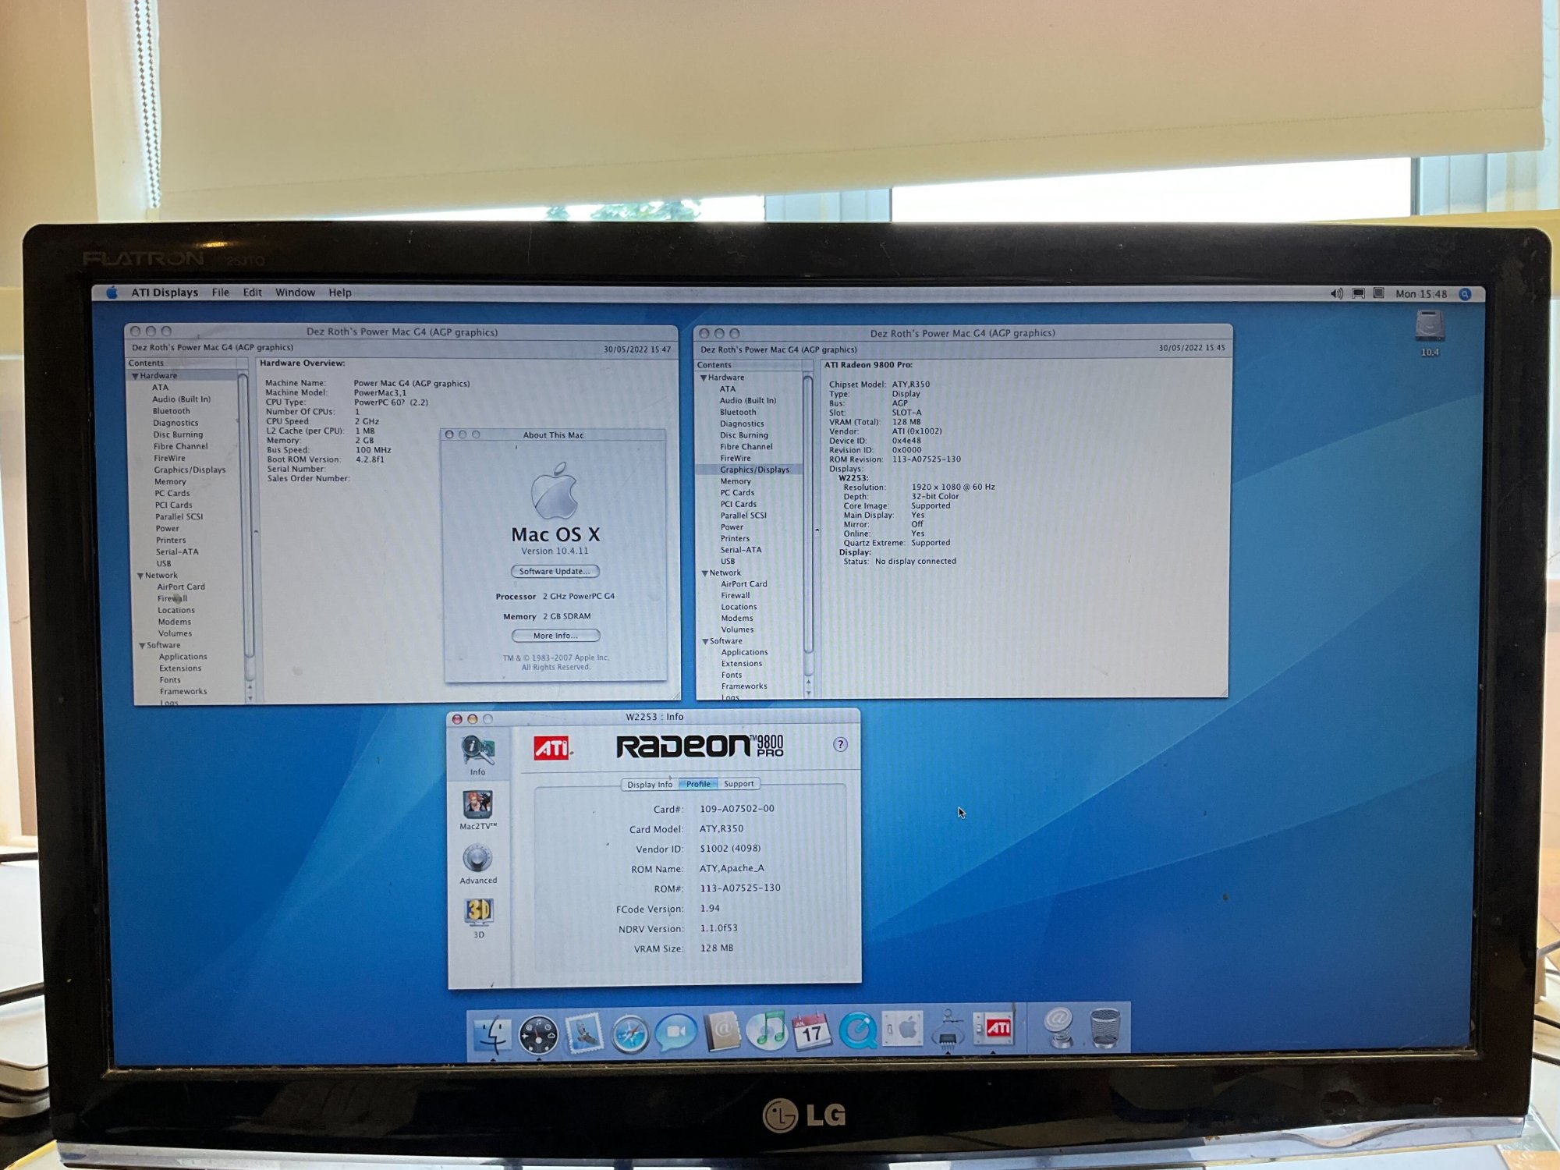Click the More Info... button
1560x1170 pixels.
click(555, 636)
